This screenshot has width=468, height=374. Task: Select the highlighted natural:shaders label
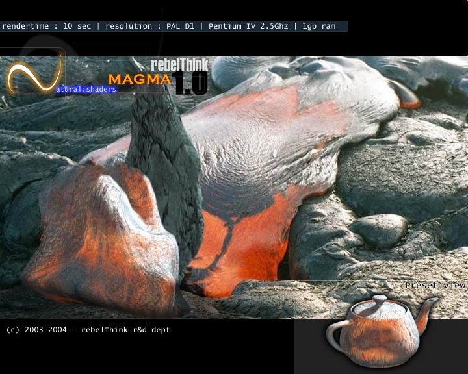(85, 90)
